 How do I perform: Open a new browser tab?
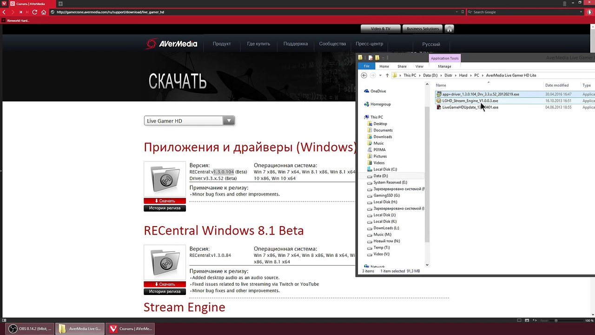(60, 4)
